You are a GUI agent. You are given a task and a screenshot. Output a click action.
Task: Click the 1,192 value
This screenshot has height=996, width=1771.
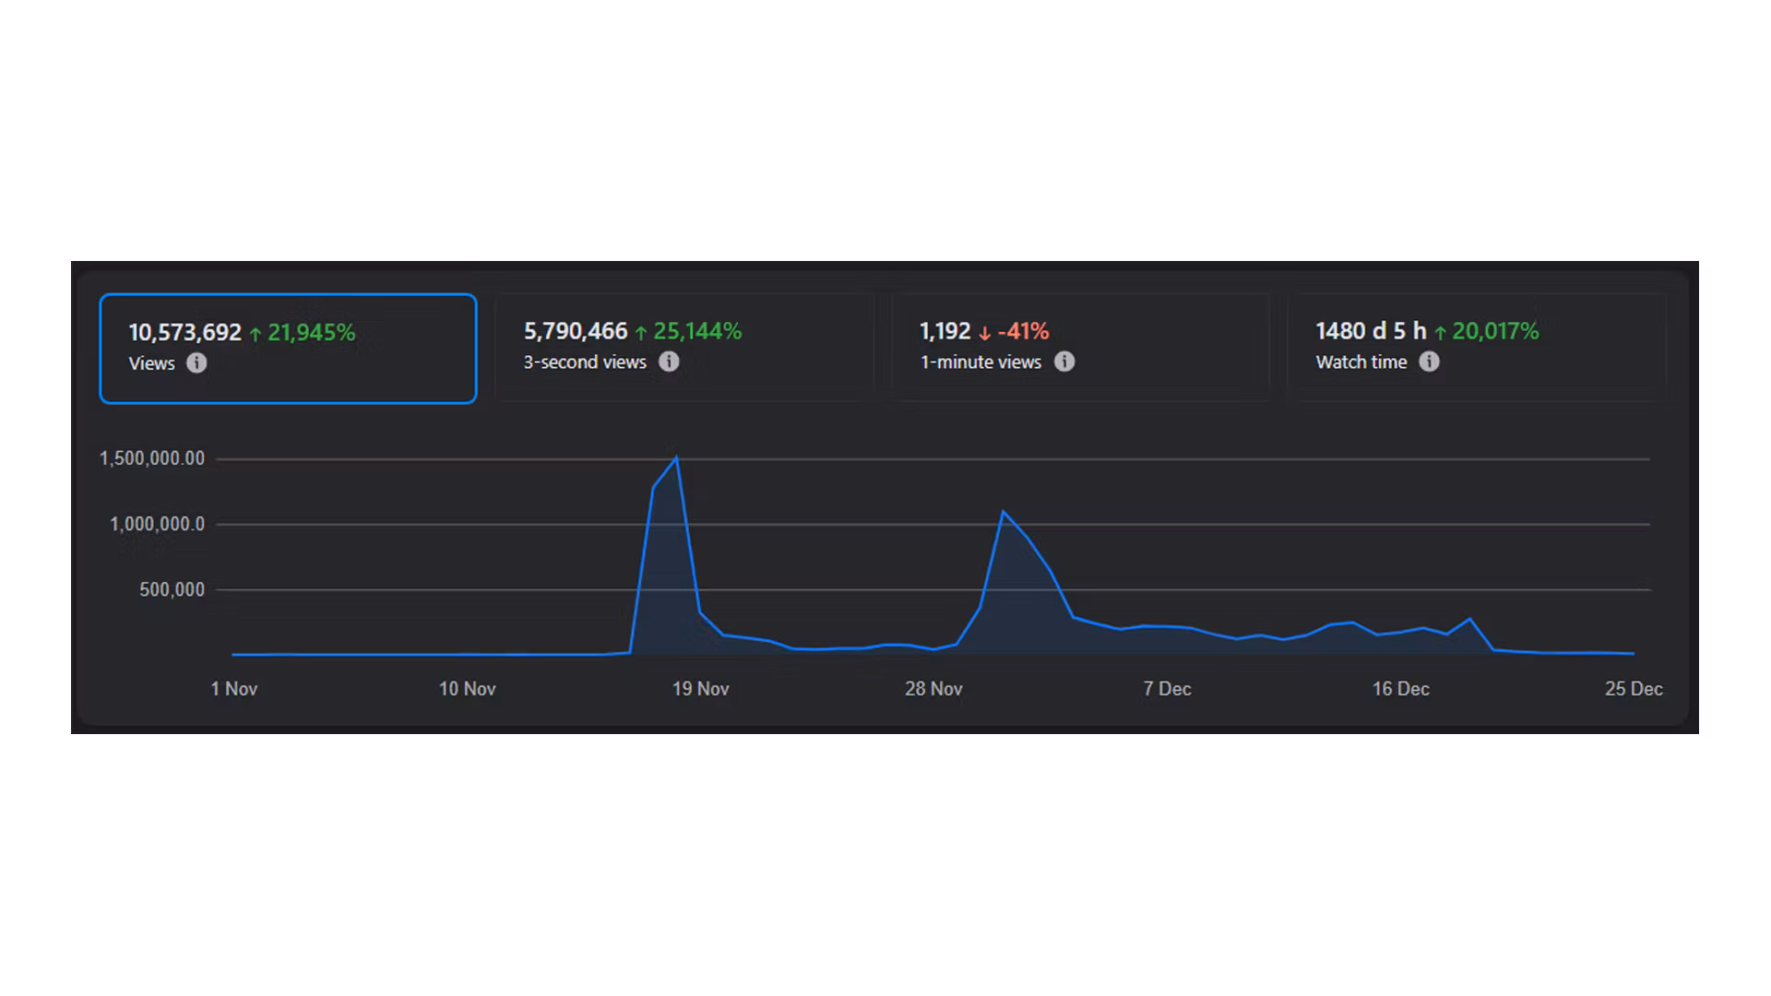(945, 331)
